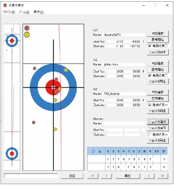Toggle 軌跡の表示 checkbox for AI2 jiritsu-kun
This screenshot has height=187, width=174.
pyautogui.click(x=150, y=76)
